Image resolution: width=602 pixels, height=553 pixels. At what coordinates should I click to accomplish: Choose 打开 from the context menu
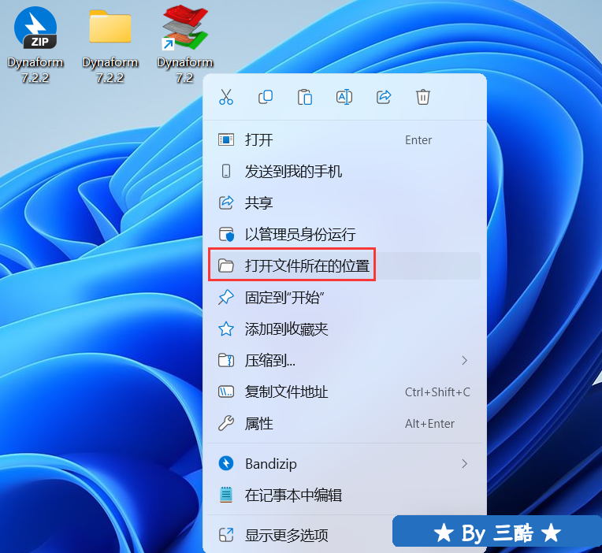344,140
